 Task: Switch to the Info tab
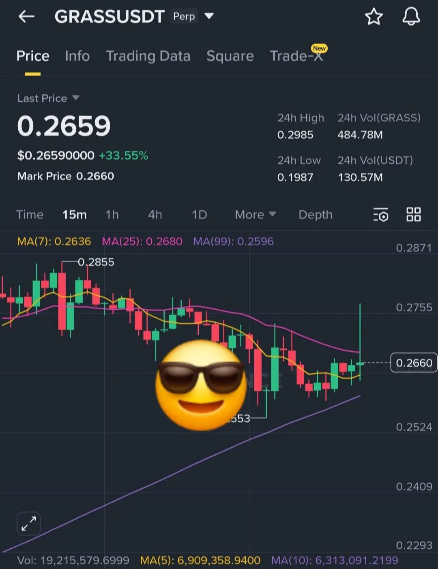77,56
